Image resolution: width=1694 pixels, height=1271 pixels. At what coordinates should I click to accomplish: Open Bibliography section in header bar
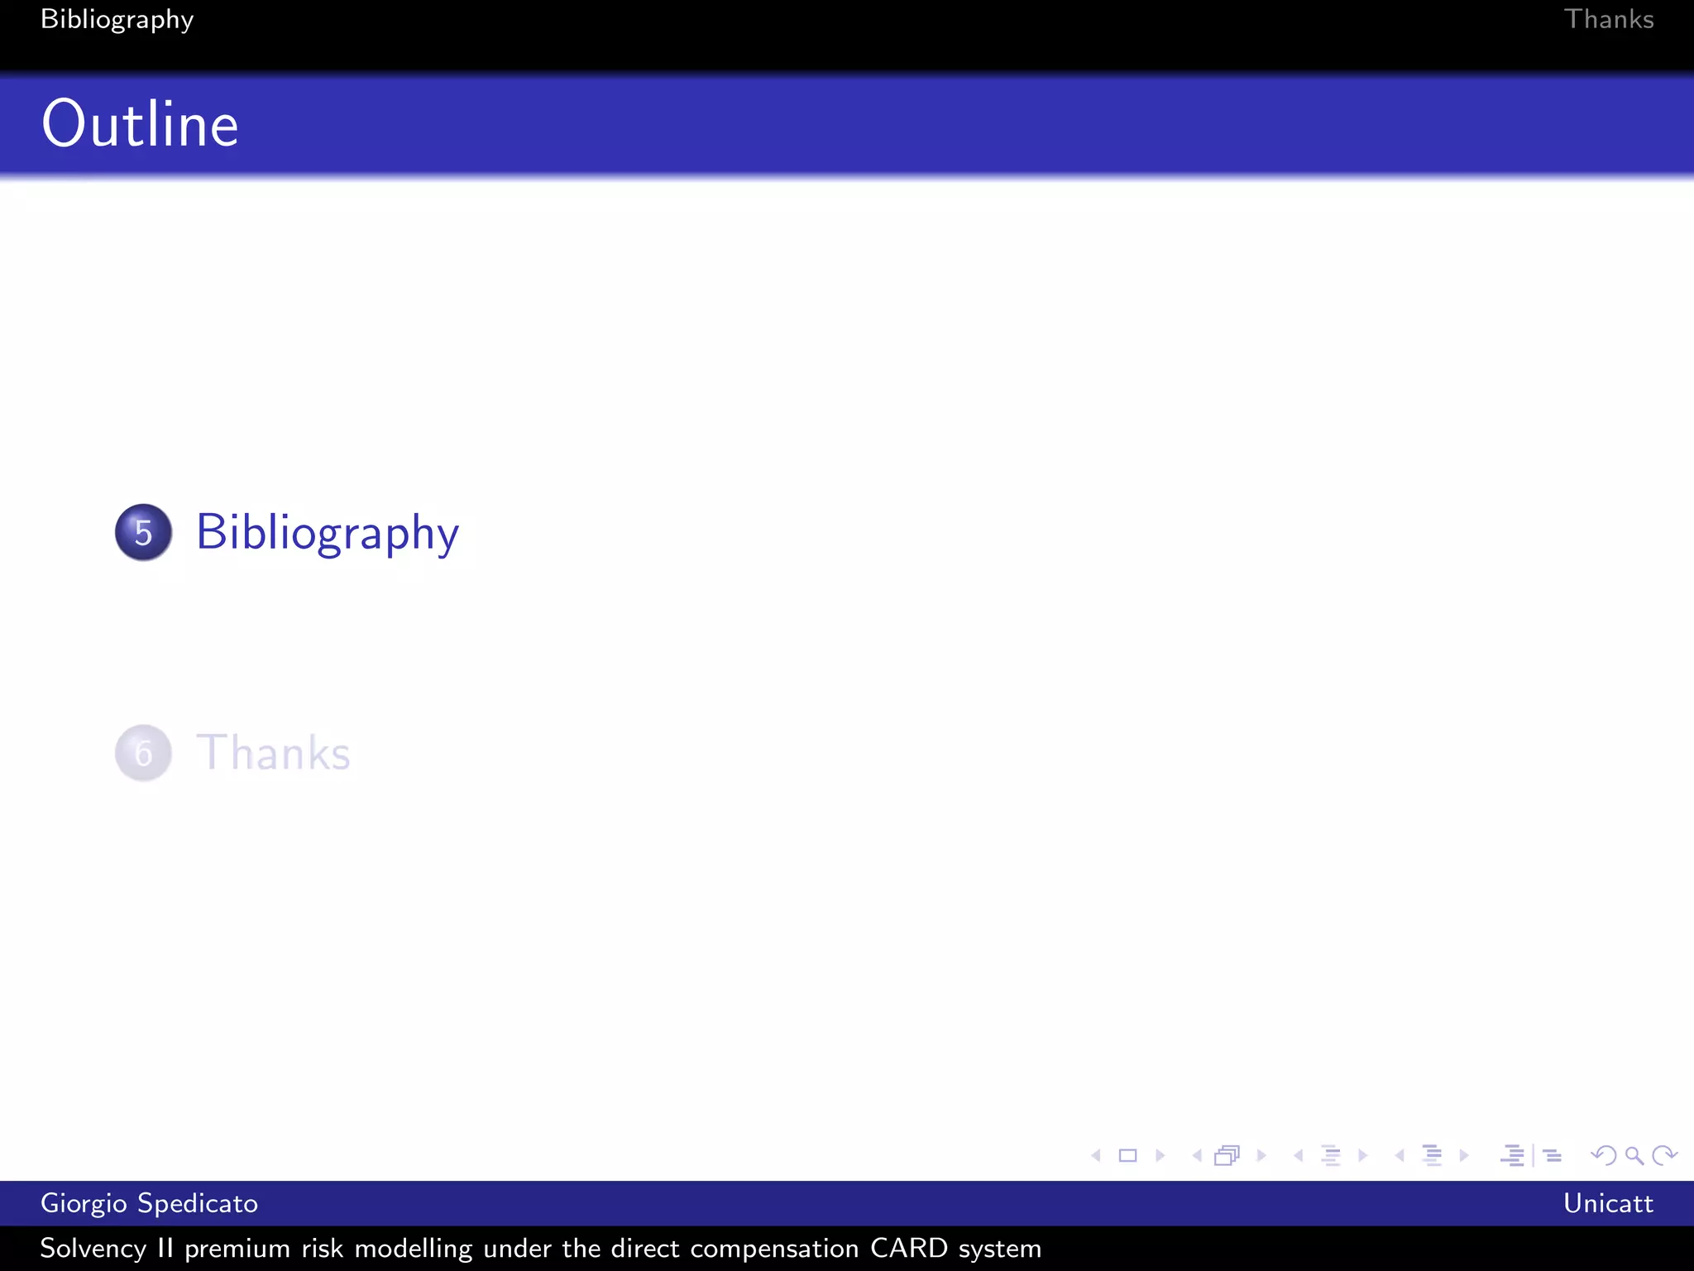click(x=117, y=19)
